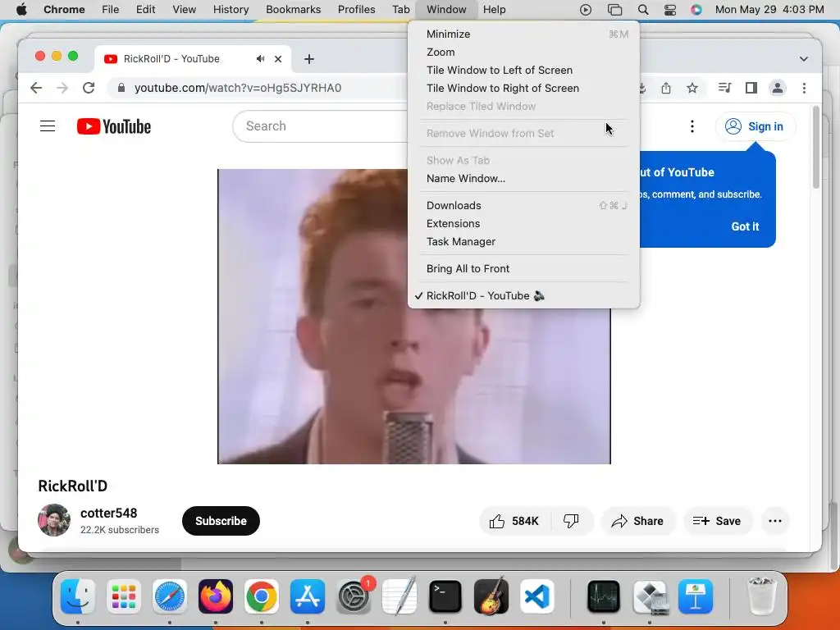Screen dimensions: 840x630
Task: Select Tile Window to Left of Screen
Action: point(524,71)
